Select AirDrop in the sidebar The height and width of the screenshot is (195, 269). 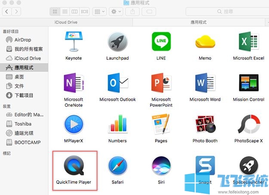pyautogui.click(x=22, y=40)
